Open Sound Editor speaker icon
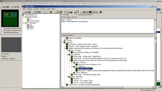The image size is (162, 91). click(81, 12)
